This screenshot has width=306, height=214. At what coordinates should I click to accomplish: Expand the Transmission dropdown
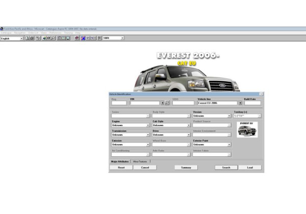(x=148, y=135)
